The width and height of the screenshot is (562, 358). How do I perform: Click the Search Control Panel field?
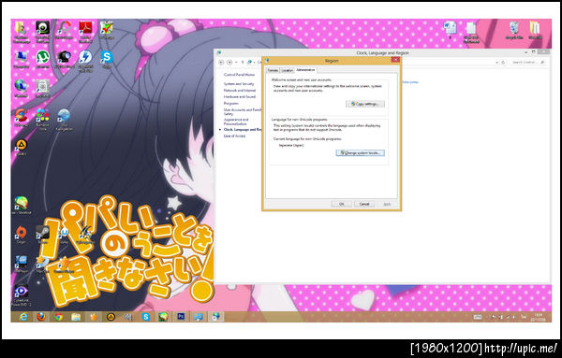528,63
